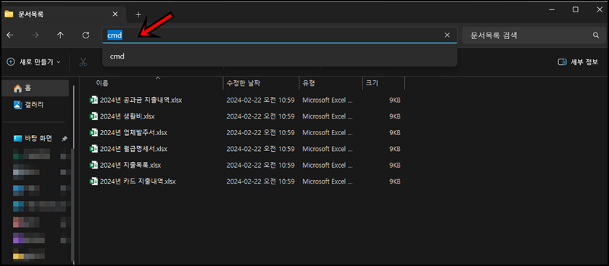Click modified date of 업체발주서 row

(x=260, y=133)
